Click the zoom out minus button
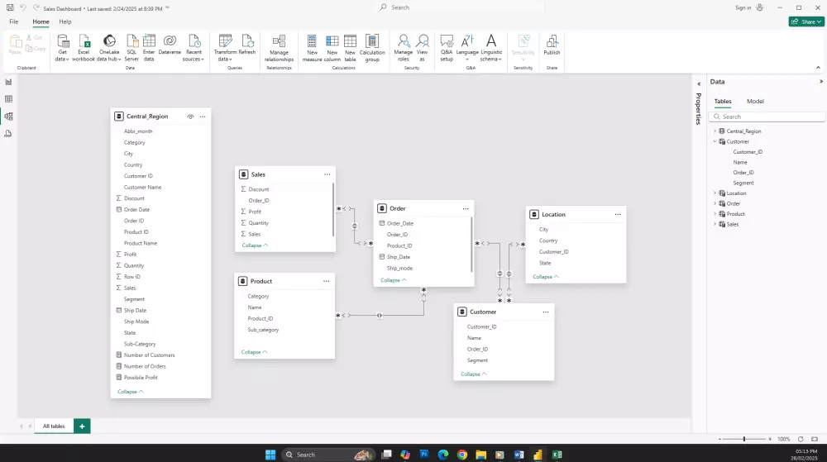 pos(719,439)
